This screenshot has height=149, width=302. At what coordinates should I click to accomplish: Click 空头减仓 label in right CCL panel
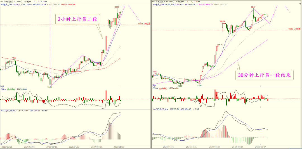coord(163,88)
